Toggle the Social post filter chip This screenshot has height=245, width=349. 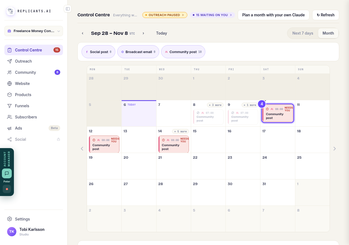[98, 52]
